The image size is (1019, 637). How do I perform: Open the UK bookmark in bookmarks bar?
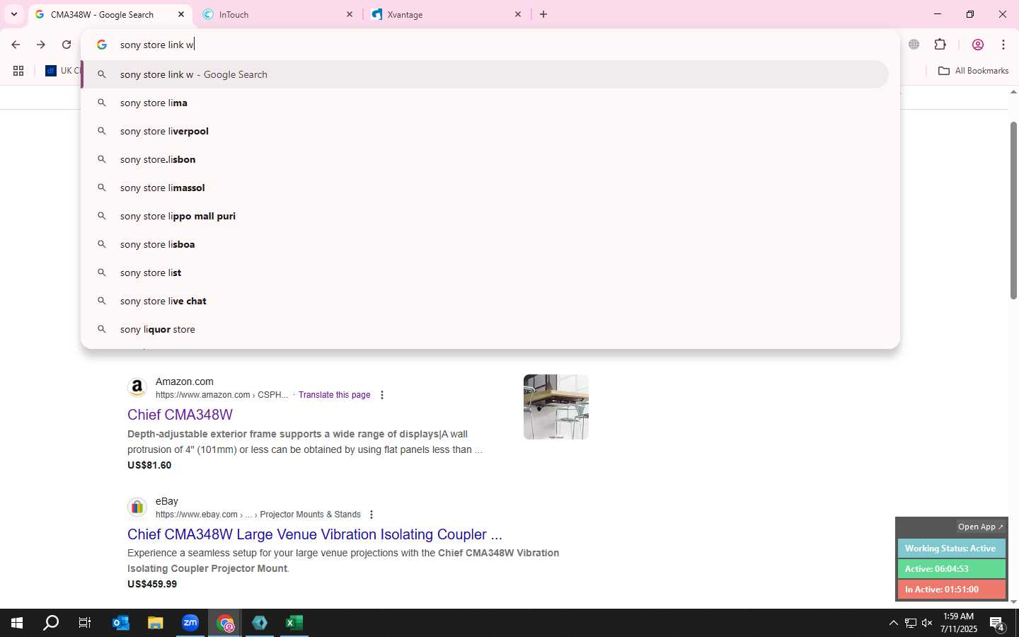[x=63, y=71]
